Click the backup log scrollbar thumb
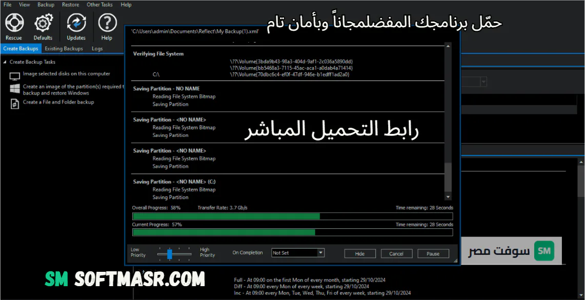585x300 pixels. click(x=448, y=177)
